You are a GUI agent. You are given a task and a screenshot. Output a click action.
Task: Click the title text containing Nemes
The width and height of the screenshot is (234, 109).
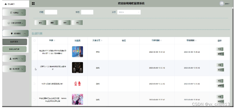click(53, 100)
